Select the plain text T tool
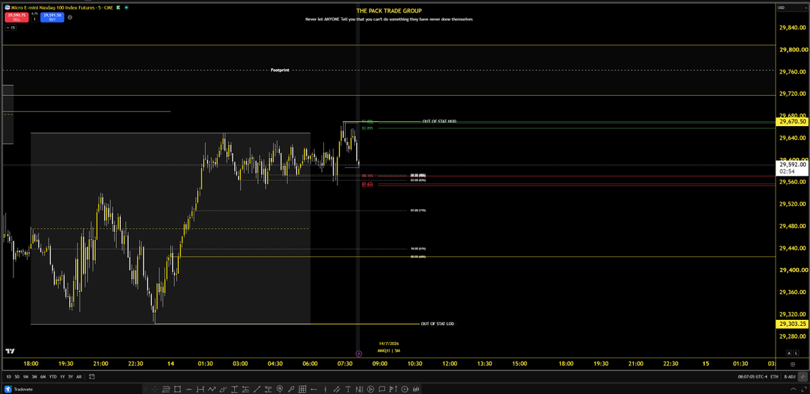This screenshot has width=810, height=394. (x=348, y=389)
